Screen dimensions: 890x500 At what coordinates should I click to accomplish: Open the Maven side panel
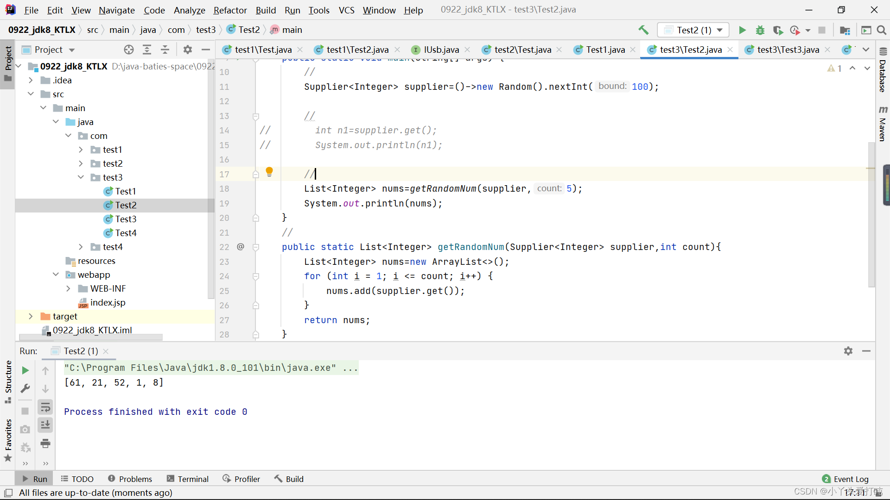[883, 123]
